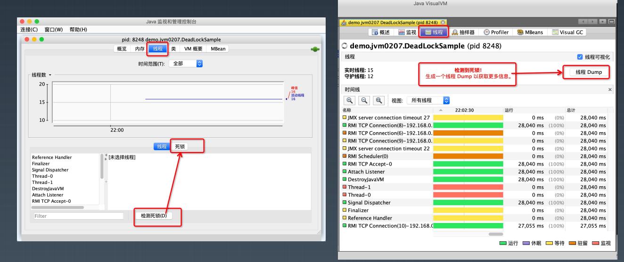Sort VisualVM thread table by 名称 column
This screenshot has height=262, width=624.
point(387,110)
